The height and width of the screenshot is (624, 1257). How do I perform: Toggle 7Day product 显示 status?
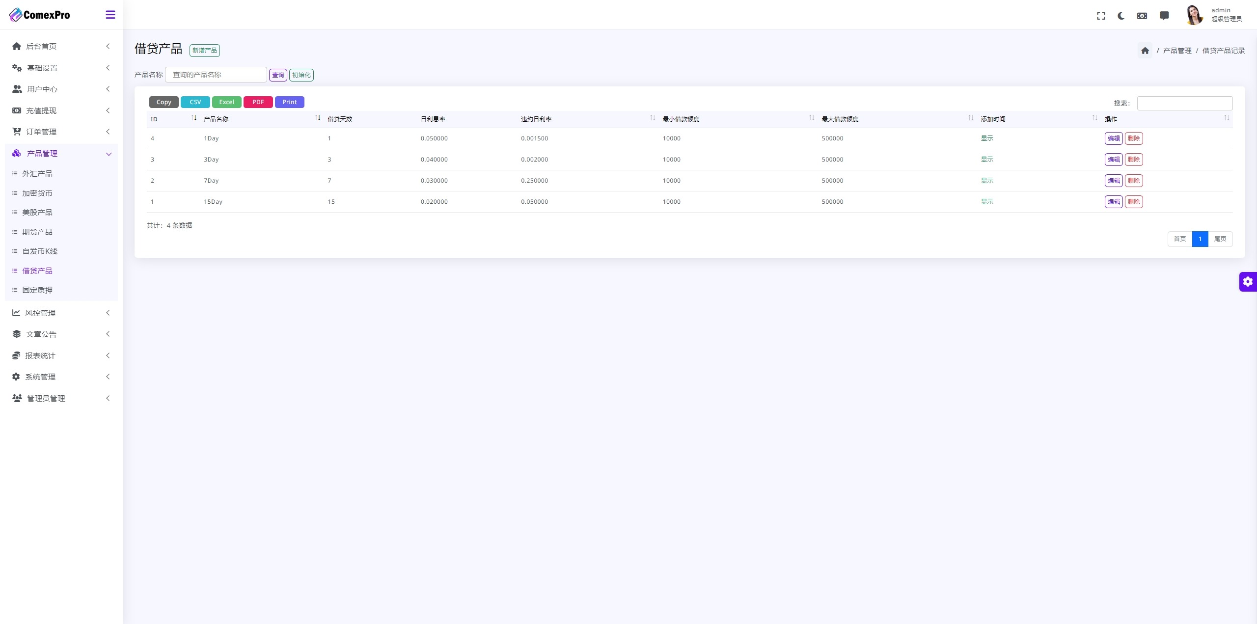point(987,180)
